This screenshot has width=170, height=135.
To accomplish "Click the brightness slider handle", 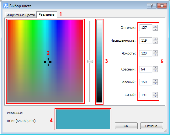I will (90, 61).
